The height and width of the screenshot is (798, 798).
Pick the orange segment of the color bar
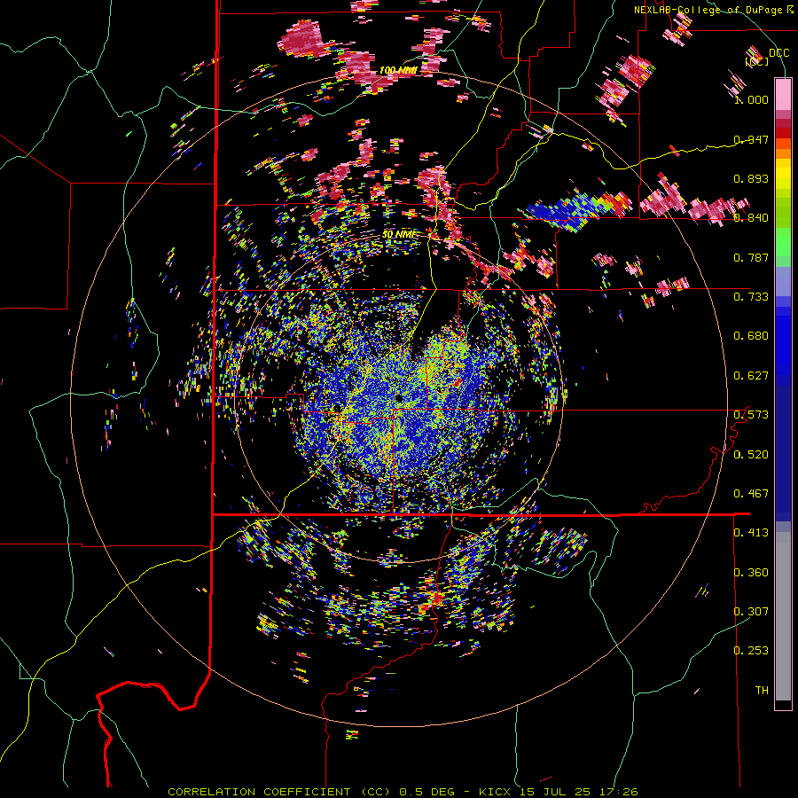point(783,153)
